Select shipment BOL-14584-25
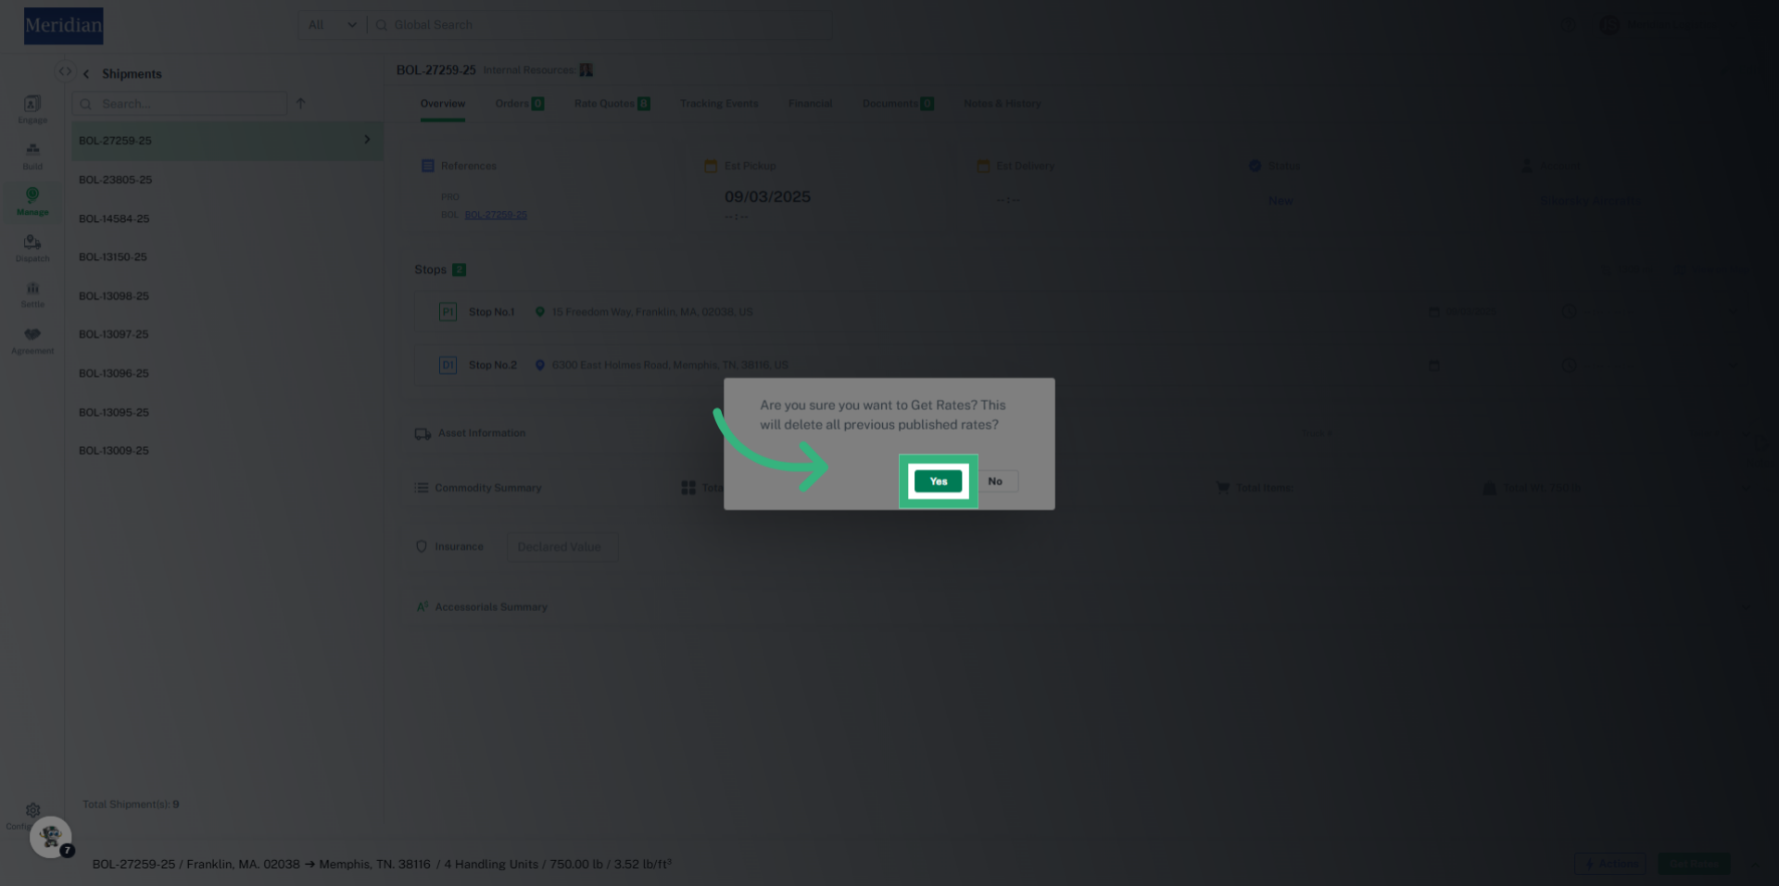 tap(227, 218)
